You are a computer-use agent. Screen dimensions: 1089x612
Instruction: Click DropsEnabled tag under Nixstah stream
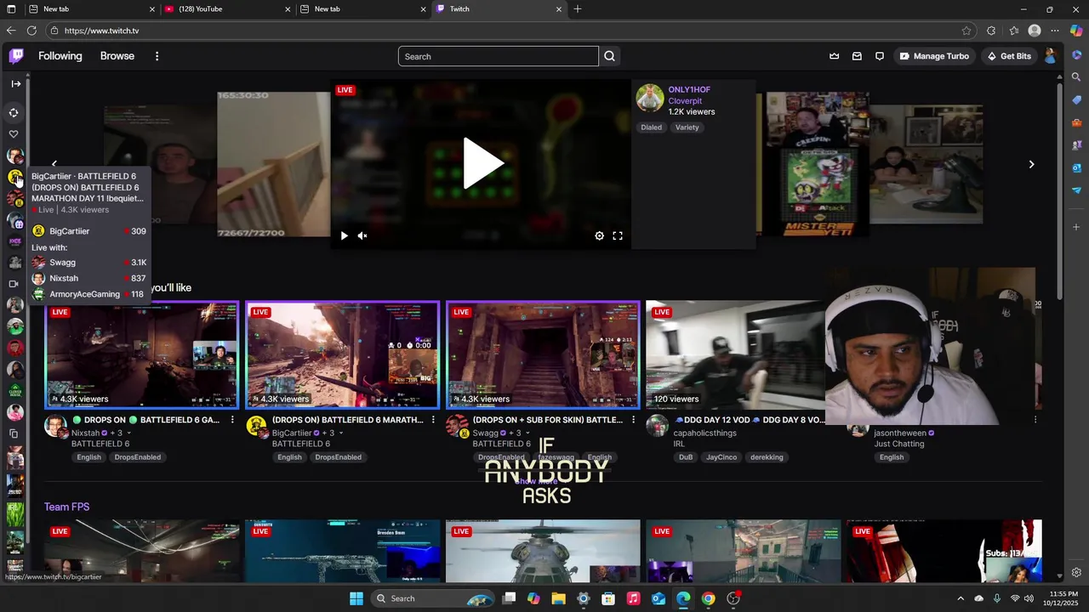point(138,457)
